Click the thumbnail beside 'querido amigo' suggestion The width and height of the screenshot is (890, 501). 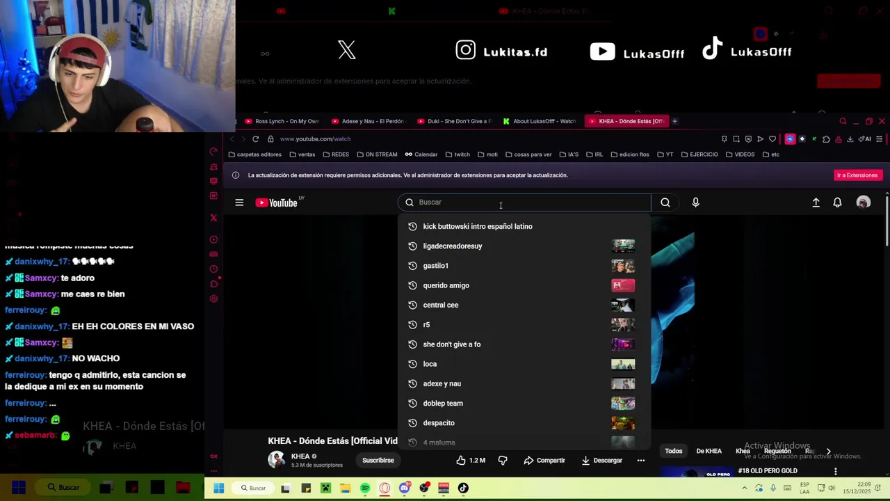(623, 285)
